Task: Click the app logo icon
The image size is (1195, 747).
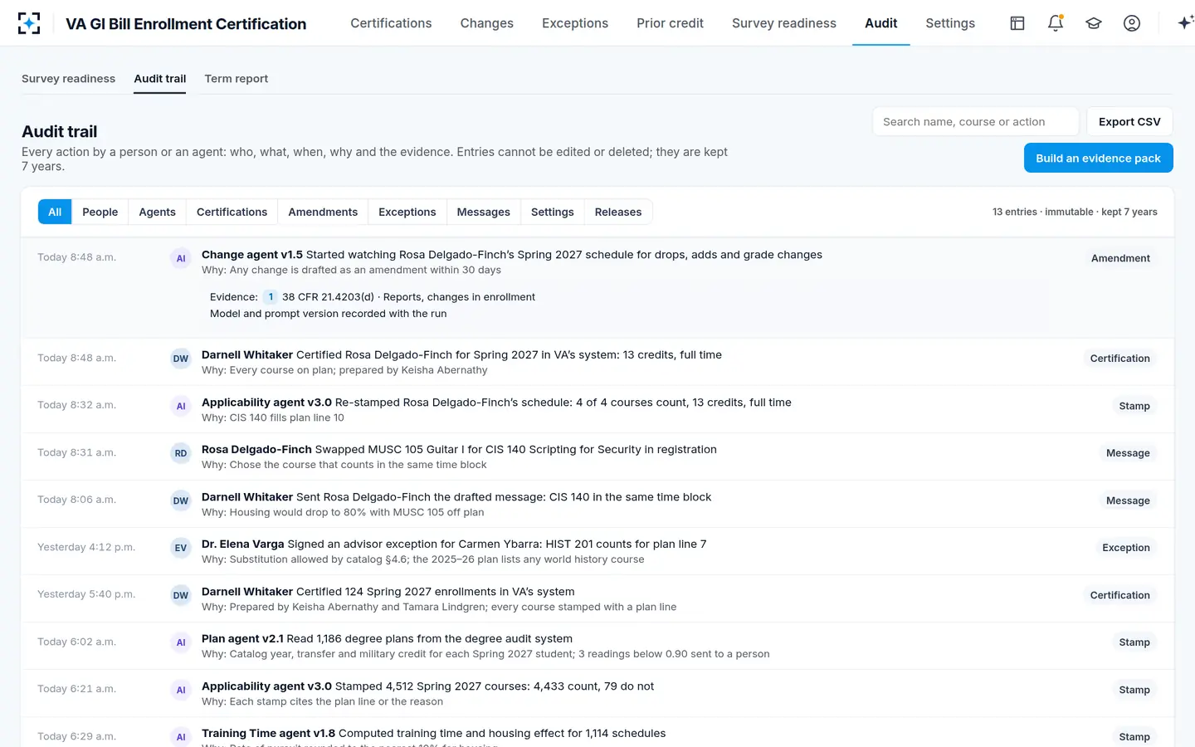Action: (29, 23)
